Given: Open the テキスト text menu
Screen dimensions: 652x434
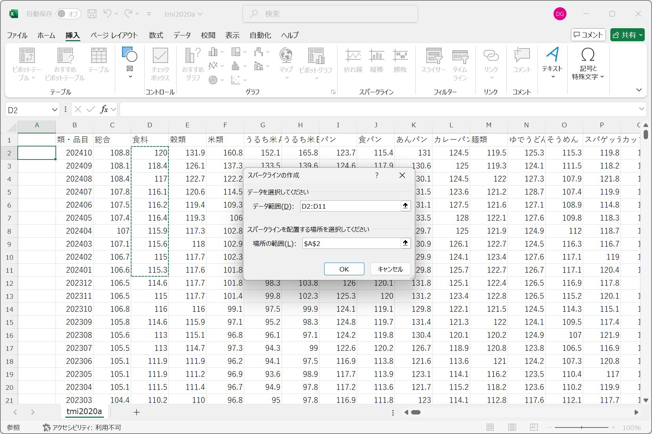Looking at the screenshot, I should (x=552, y=63).
